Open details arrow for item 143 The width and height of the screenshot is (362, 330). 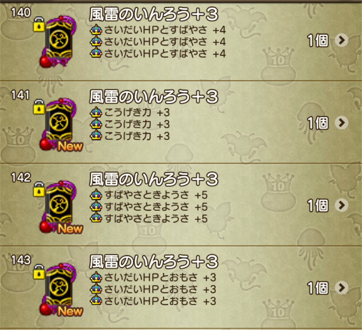pyautogui.click(x=341, y=288)
